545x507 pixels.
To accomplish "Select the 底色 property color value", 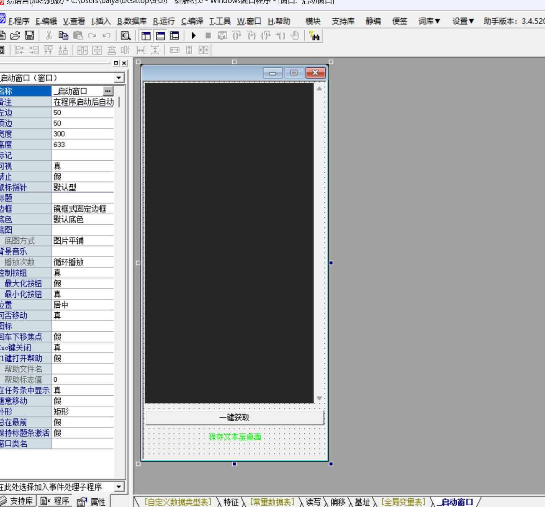I will coord(82,219).
